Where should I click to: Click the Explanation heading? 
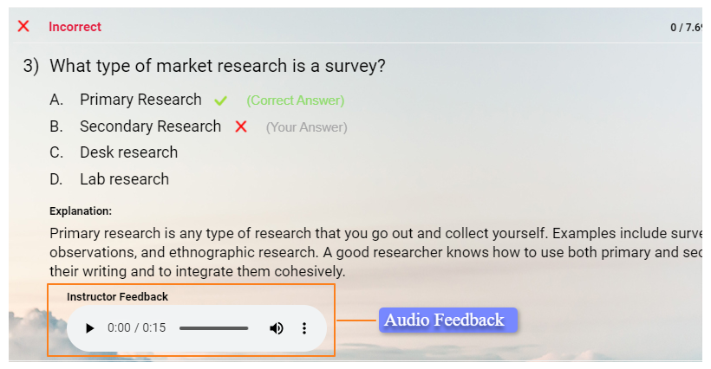tap(81, 210)
